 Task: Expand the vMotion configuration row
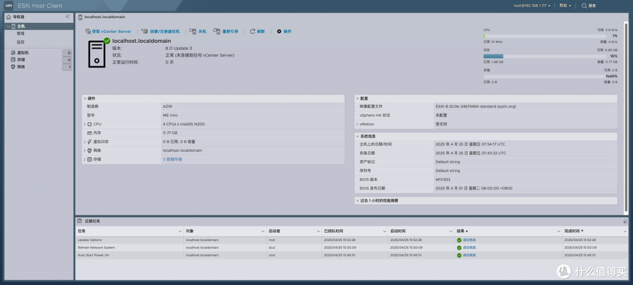(358, 124)
